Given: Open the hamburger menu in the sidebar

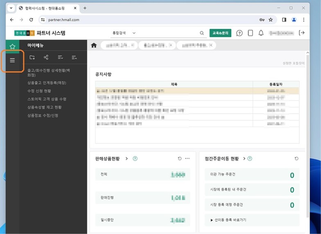Looking at the screenshot, I should (x=12, y=60).
